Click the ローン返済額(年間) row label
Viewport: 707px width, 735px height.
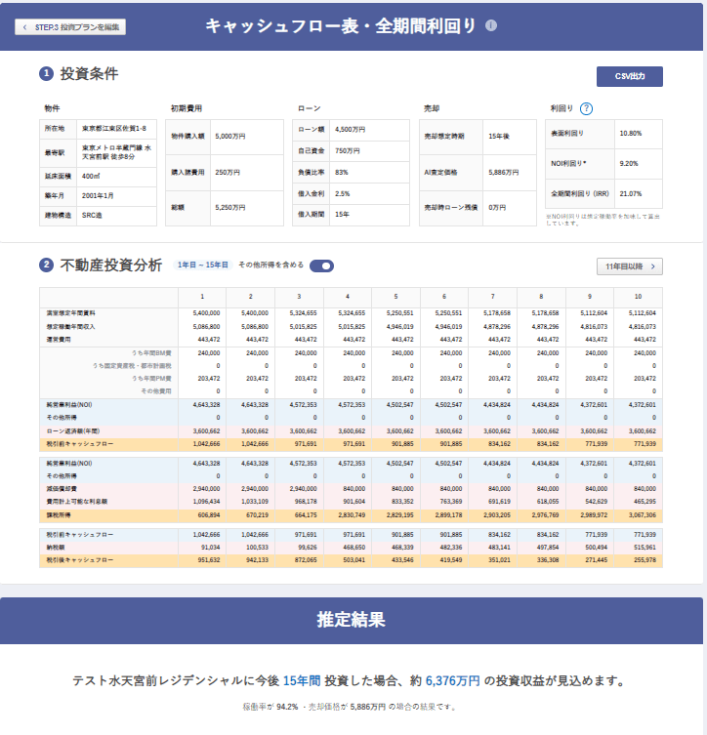pyautogui.click(x=72, y=431)
